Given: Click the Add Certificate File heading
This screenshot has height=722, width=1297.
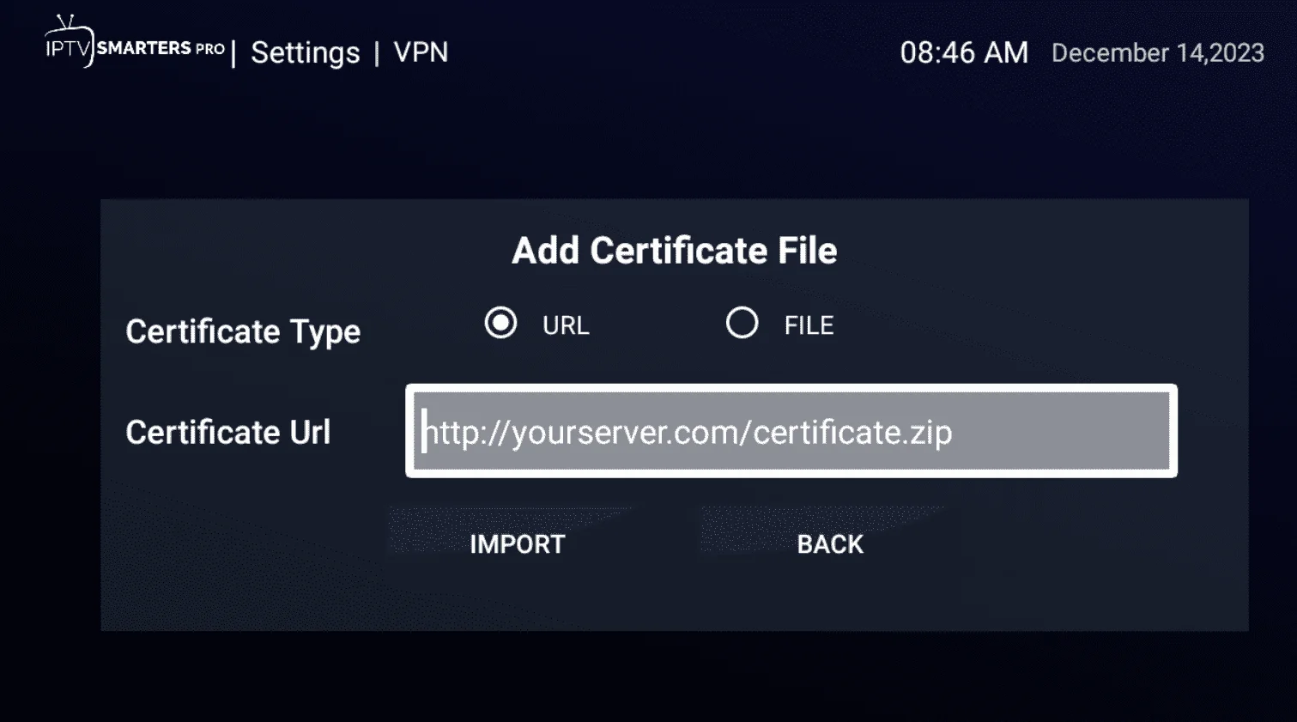Looking at the screenshot, I should 675,251.
